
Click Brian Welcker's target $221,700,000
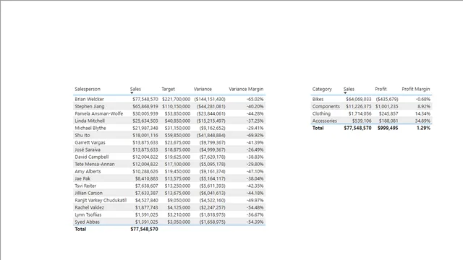coord(176,99)
